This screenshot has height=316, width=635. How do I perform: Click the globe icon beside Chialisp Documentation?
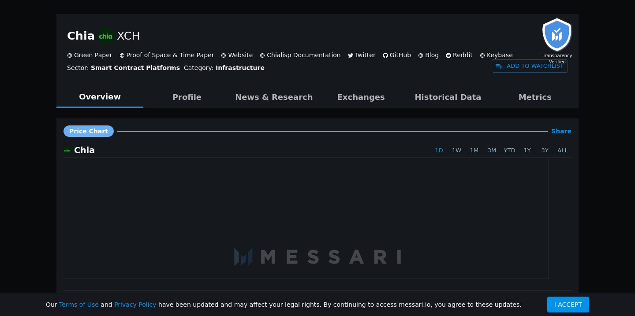pos(262,55)
